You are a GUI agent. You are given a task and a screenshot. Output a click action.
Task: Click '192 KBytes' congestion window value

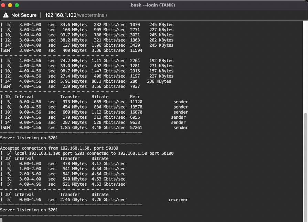(161, 61)
